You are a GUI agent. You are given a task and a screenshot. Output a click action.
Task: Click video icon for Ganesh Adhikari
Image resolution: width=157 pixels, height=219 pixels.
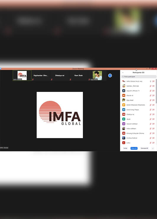click(x=153, y=124)
